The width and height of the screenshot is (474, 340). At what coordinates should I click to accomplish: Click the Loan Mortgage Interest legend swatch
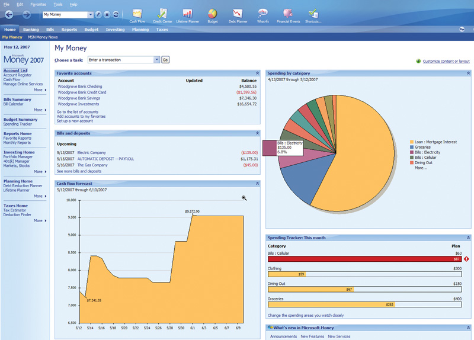point(412,142)
